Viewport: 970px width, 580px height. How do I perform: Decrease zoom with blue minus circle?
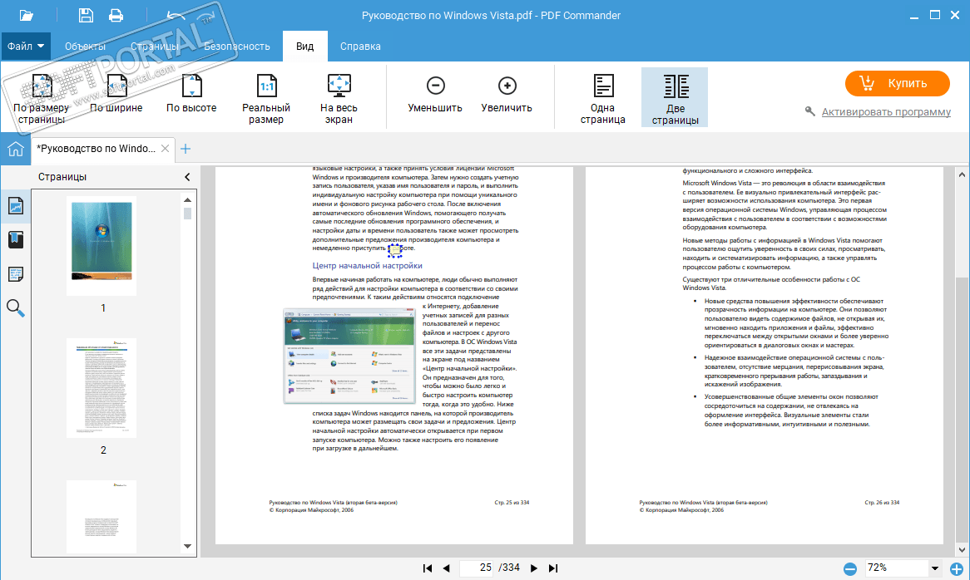[850, 569]
